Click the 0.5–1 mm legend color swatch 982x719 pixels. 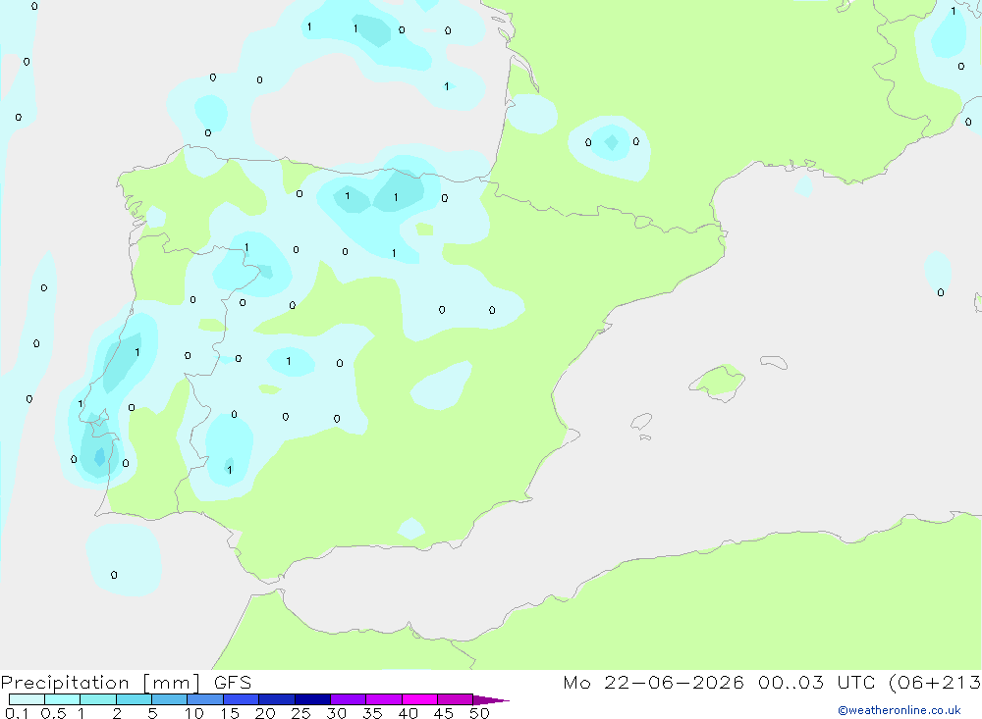(63, 699)
